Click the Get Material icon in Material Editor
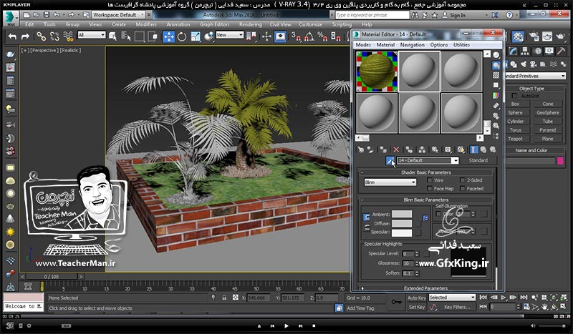This screenshot has width=573, height=334. coord(361,149)
